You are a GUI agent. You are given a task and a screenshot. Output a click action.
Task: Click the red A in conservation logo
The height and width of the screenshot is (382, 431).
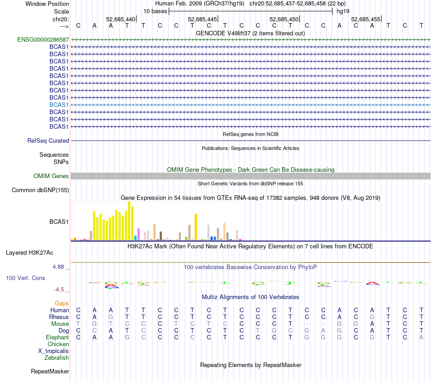pos(372,283)
